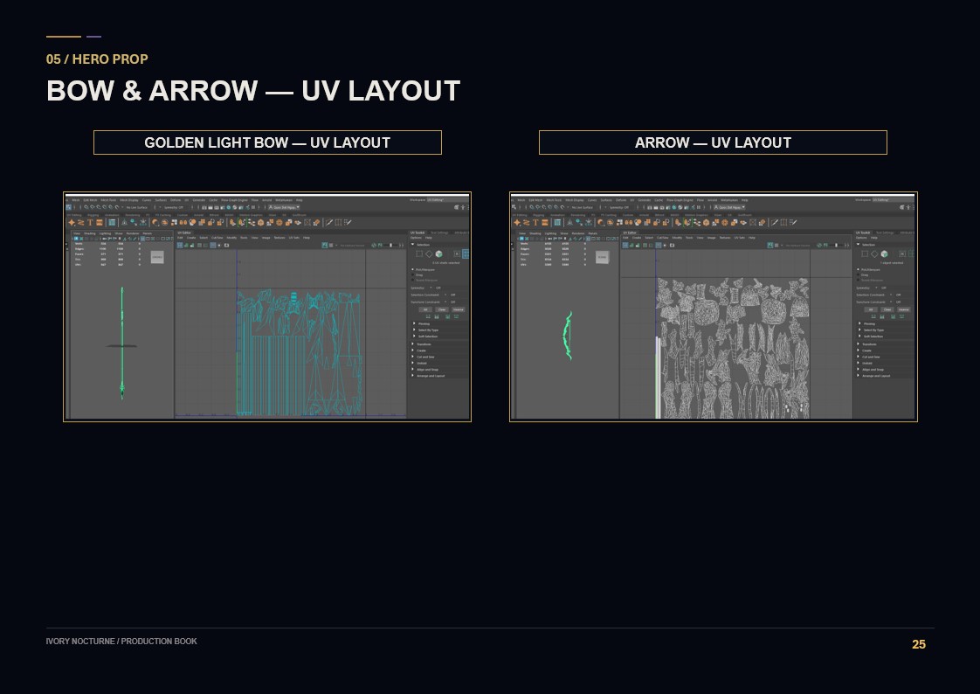Select Tweak/Marquee radio in the Arrow screenshot
Viewport: 980px width, 694px height.
[859, 280]
